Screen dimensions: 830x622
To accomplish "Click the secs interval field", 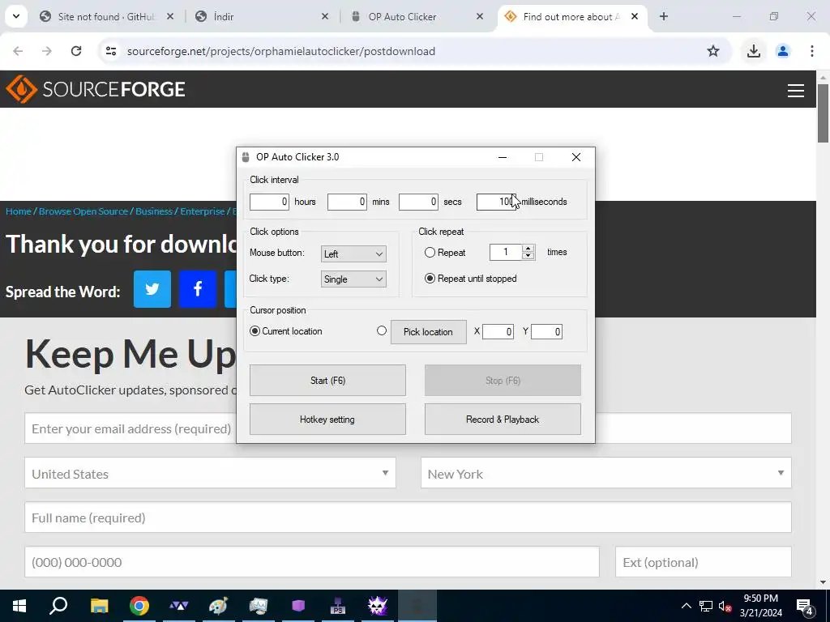I will coord(418,202).
